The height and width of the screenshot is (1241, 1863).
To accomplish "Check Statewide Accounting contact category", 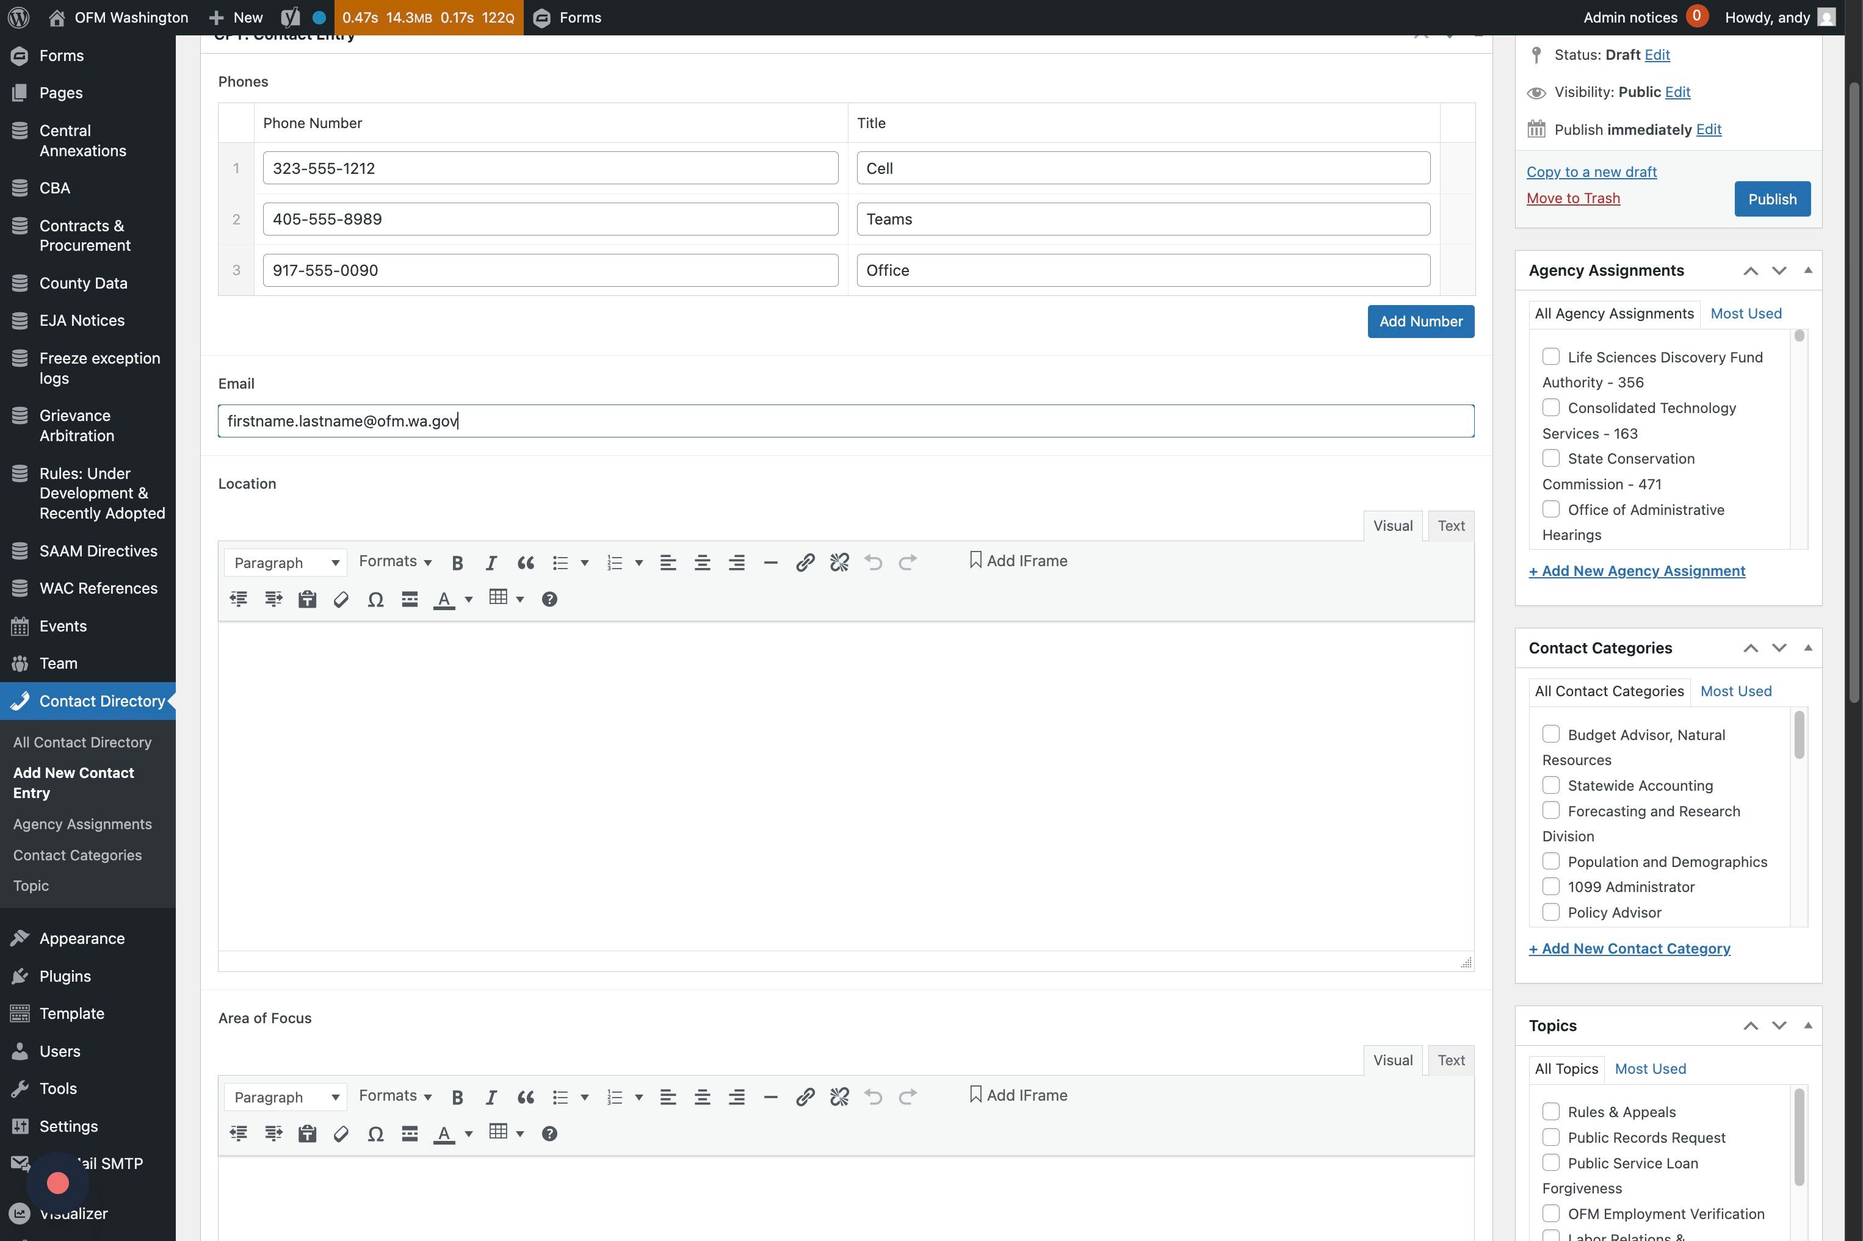I will click(x=1550, y=785).
